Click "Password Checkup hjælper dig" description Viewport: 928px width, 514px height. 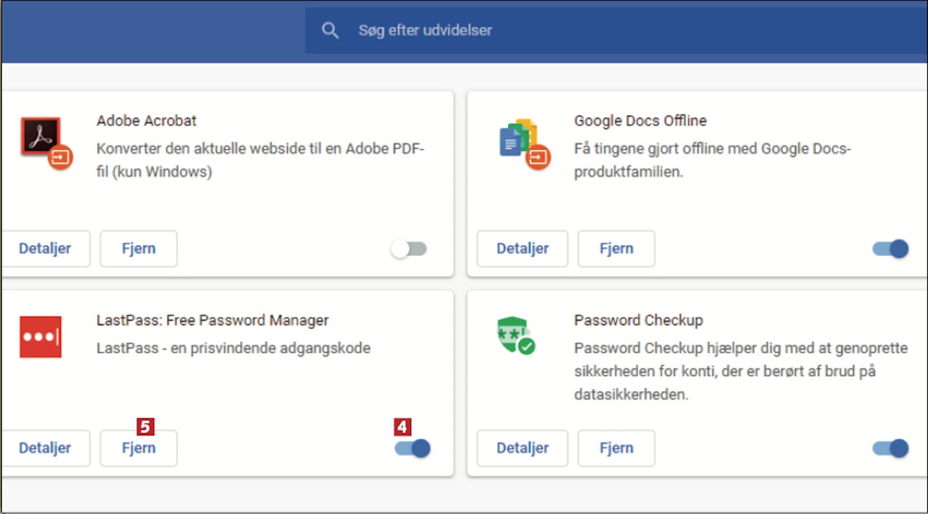(x=741, y=371)
